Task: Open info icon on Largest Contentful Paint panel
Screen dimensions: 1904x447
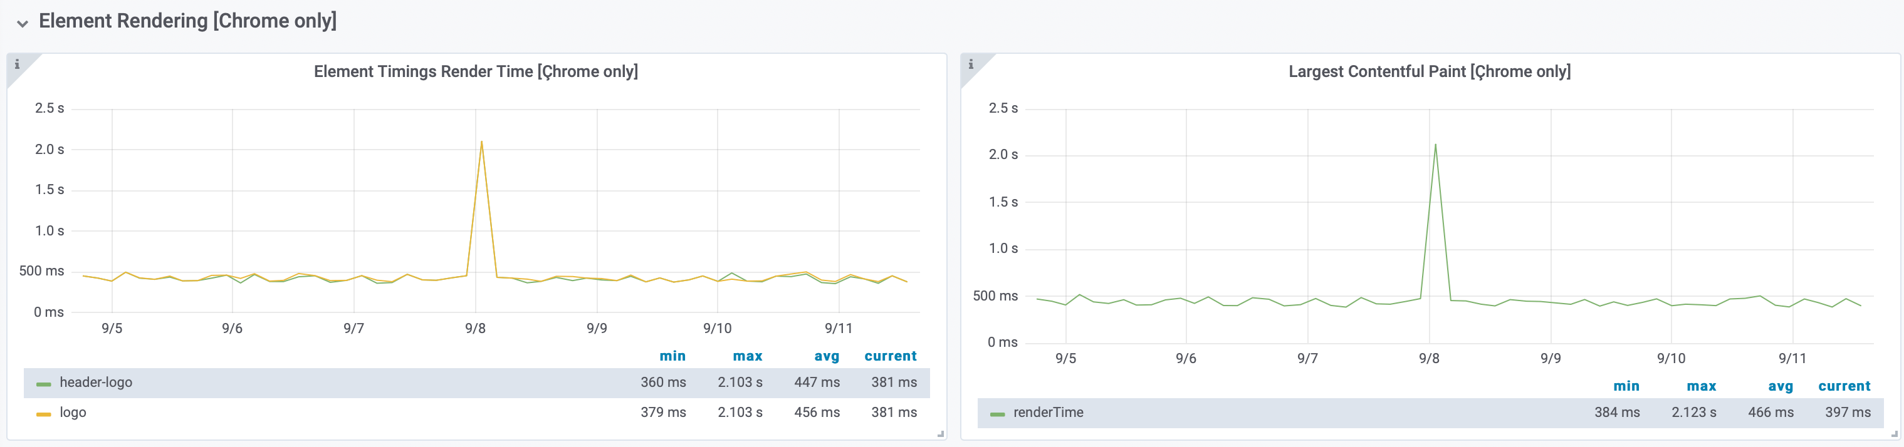Action: pos(970,64)
